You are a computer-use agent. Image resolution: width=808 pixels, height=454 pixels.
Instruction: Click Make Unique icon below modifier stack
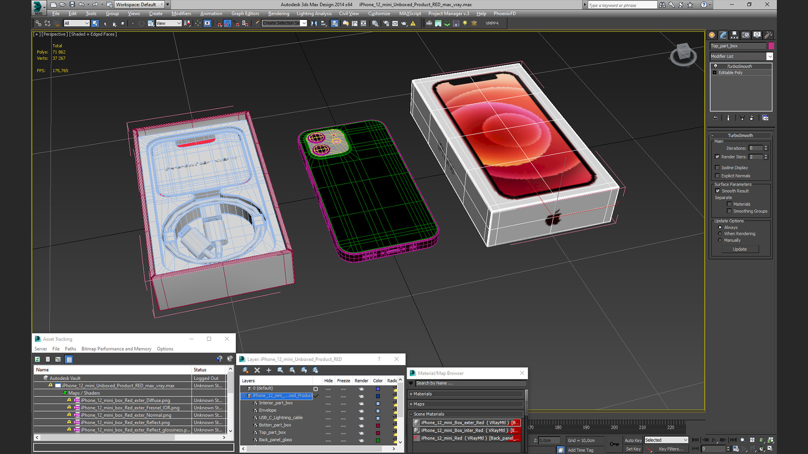coord(742,118)
